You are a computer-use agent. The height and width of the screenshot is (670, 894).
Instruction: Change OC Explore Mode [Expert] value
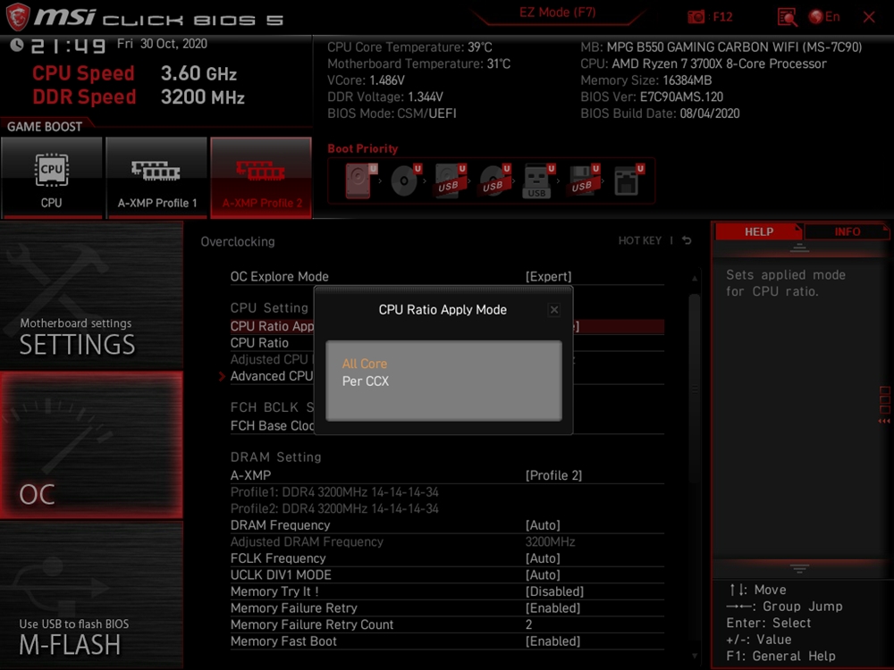[x=548, y=276]
